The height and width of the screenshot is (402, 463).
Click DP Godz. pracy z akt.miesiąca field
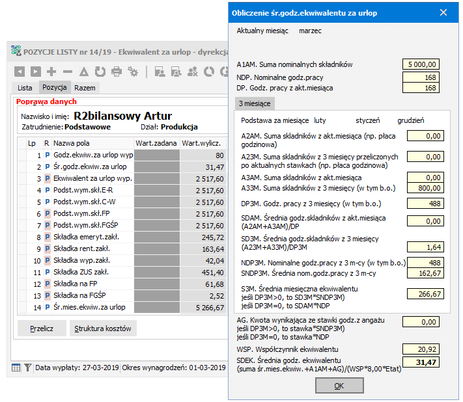tap(421, 88)
